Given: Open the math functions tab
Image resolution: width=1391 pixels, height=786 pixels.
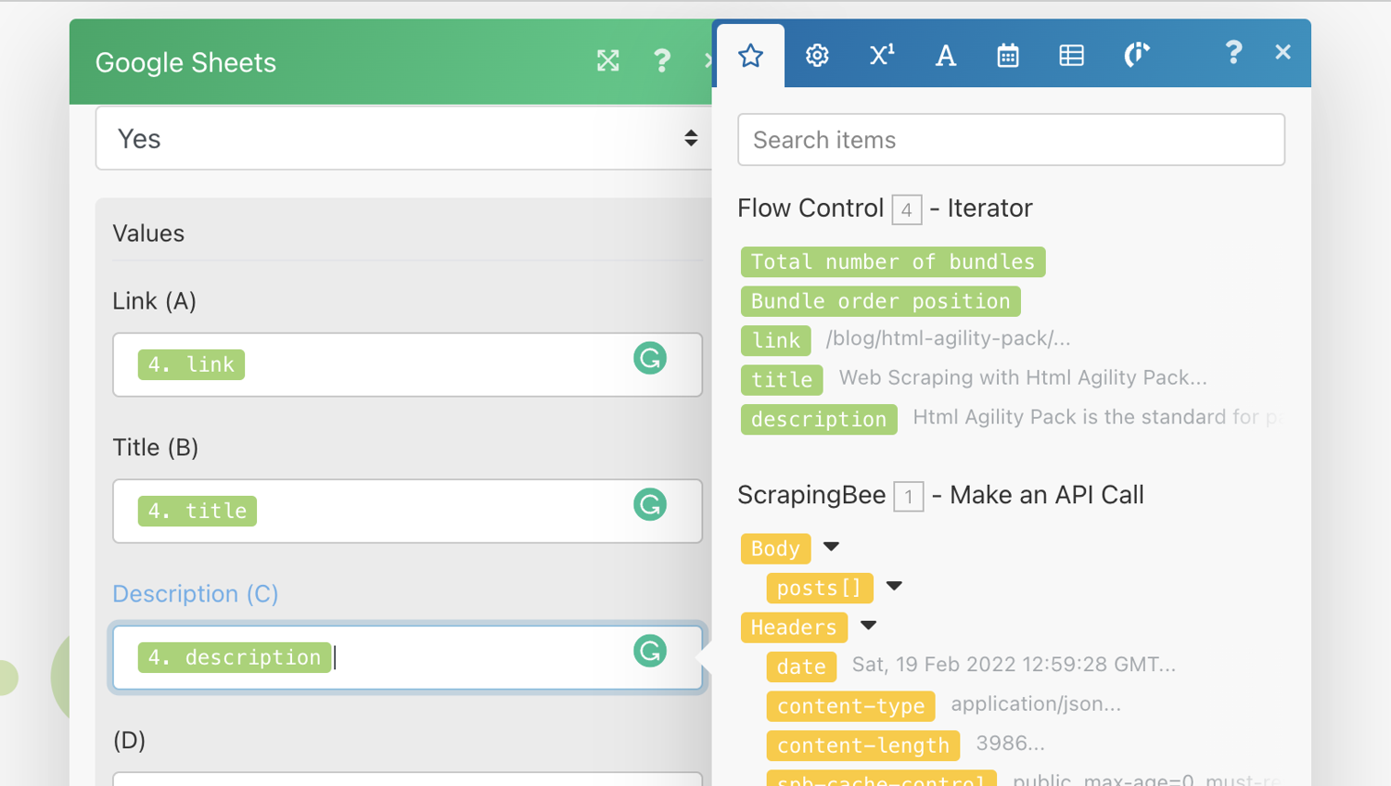Looking at the screenshot, I should pyautogui.click(x=881, y=56).
